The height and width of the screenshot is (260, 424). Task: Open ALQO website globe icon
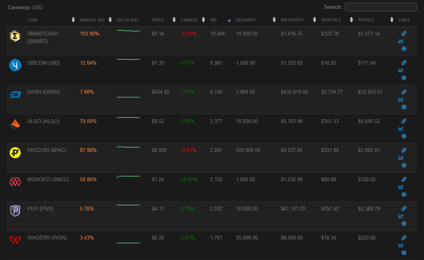point(404,136)
